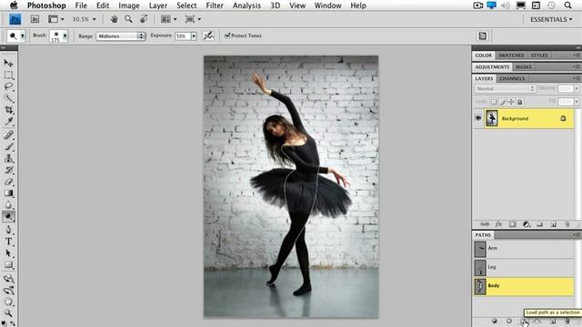Select the Burn tool in toolbox

[8, 216]
